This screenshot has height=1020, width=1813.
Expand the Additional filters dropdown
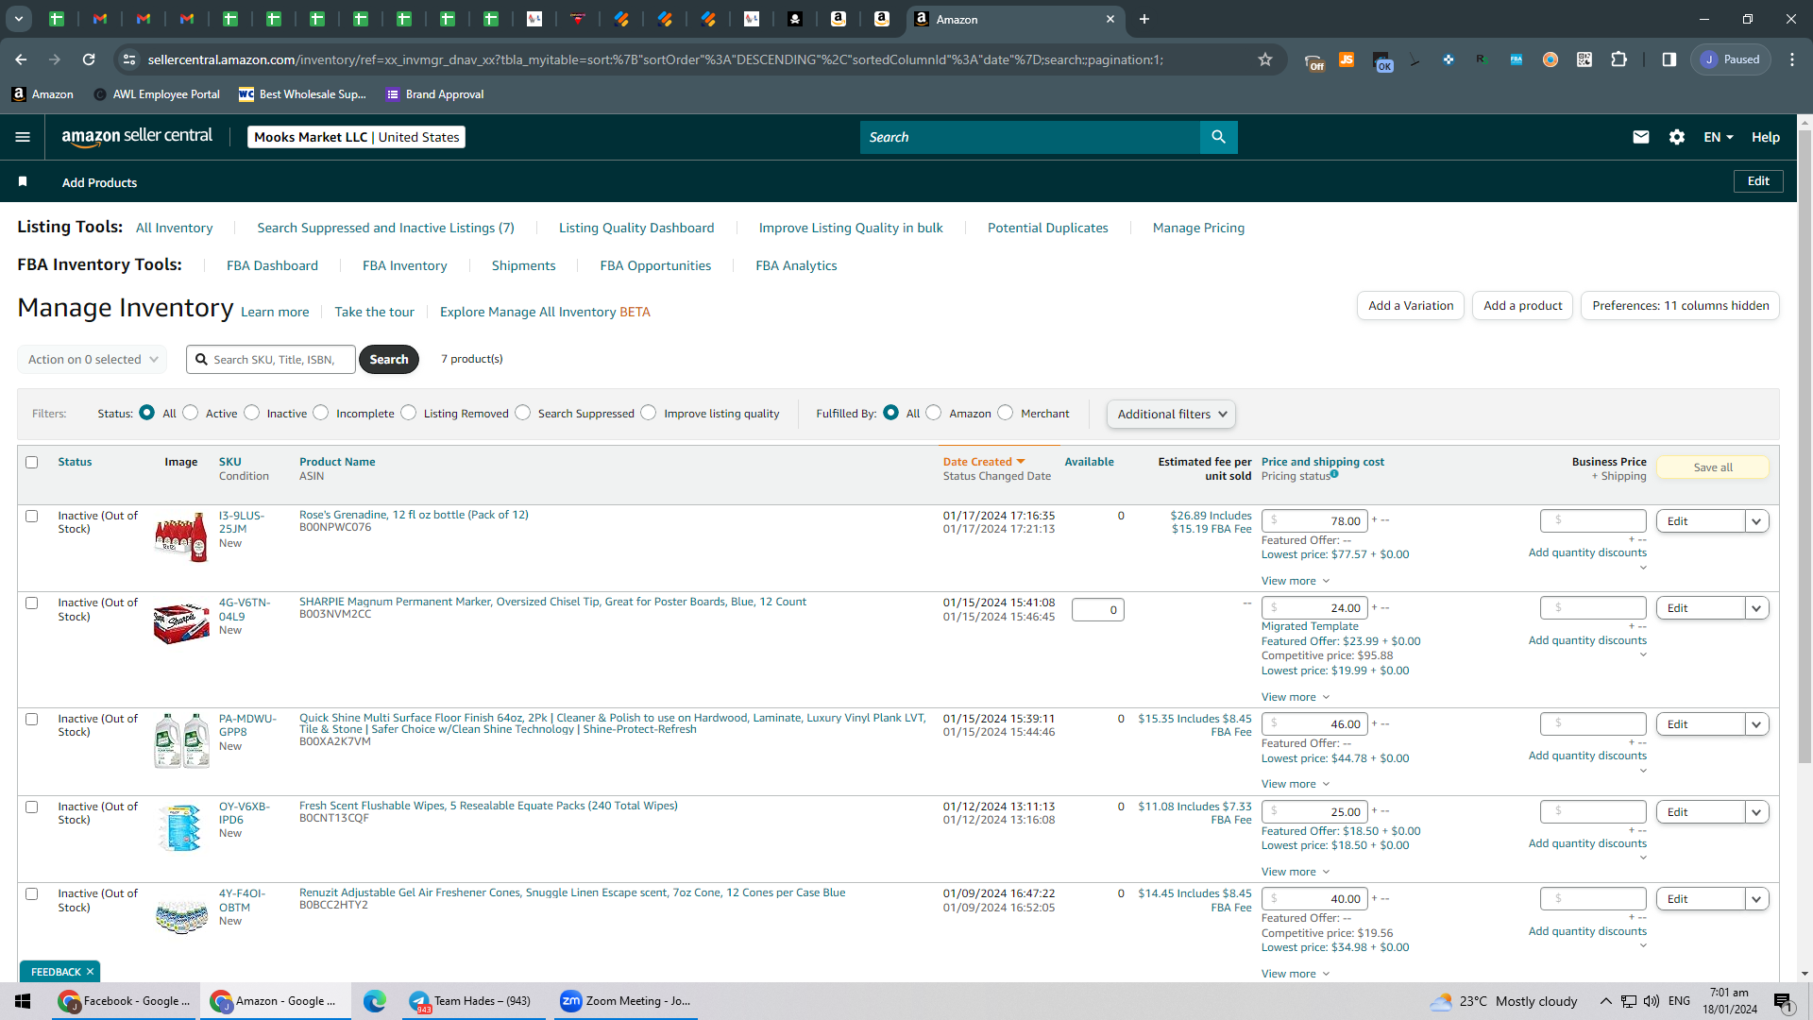pyautogui.click(x=1171, y=414)
